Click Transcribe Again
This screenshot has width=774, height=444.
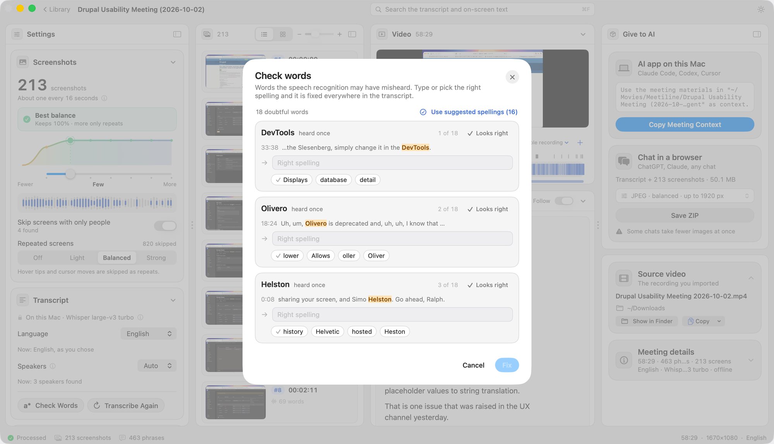point(126,406)
